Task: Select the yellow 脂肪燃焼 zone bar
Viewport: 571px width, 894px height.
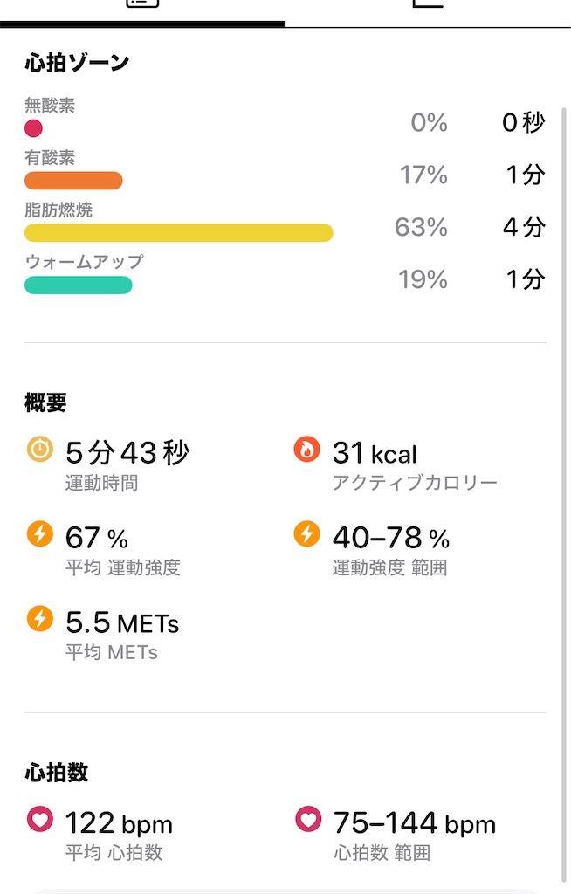Action: click(178, 232)
